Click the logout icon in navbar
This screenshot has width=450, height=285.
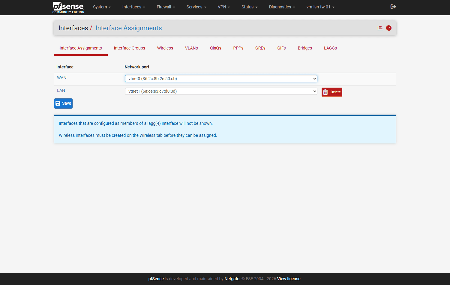click(393, 7)
